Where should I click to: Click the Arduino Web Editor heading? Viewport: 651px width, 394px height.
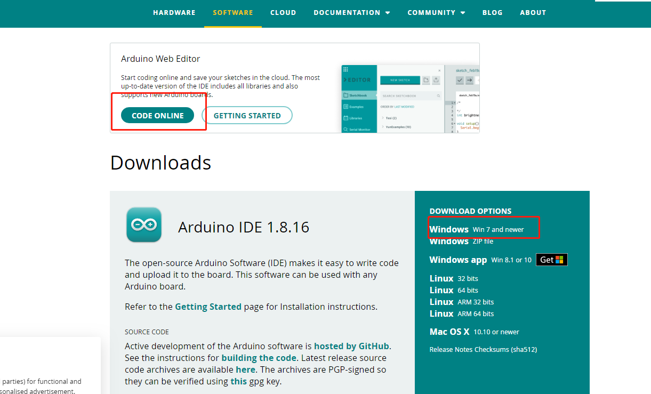[x=160, y=59]
